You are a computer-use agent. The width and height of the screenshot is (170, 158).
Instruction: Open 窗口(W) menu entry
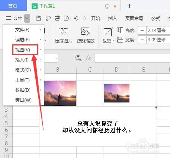coord(23,100)
